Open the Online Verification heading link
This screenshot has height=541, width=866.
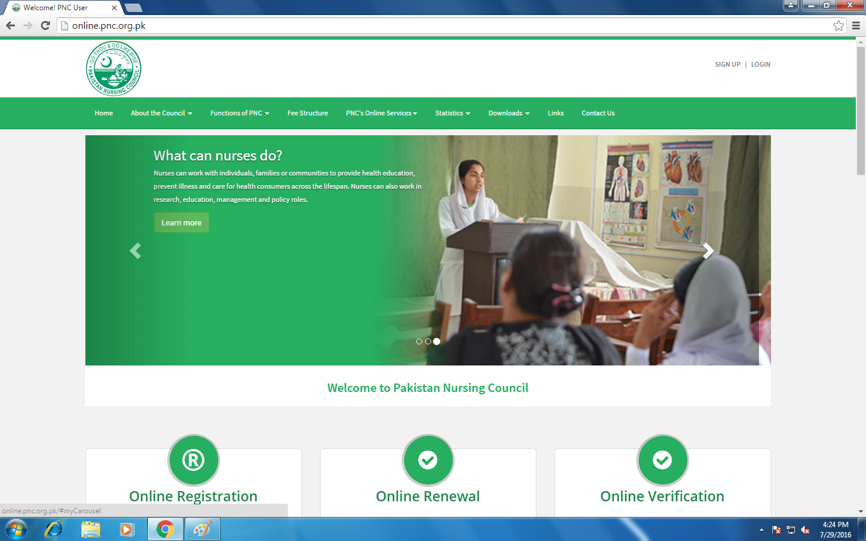pyautogui.click(x=663, y=497)
